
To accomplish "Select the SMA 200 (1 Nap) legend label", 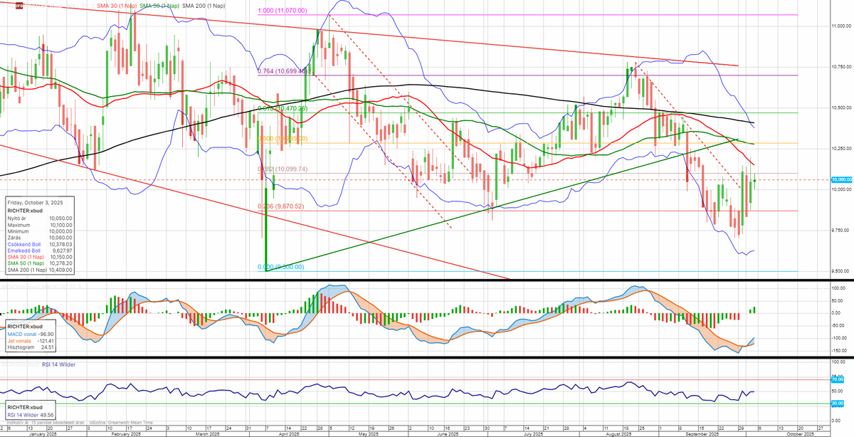I will coord(204,6).
